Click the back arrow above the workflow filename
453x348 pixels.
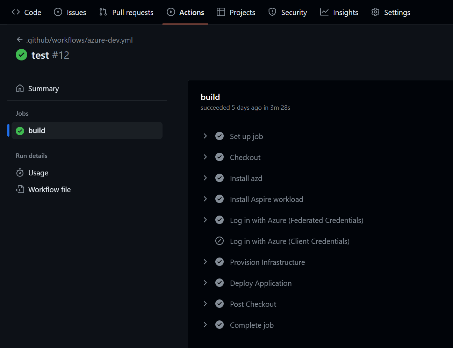[20, 39]
